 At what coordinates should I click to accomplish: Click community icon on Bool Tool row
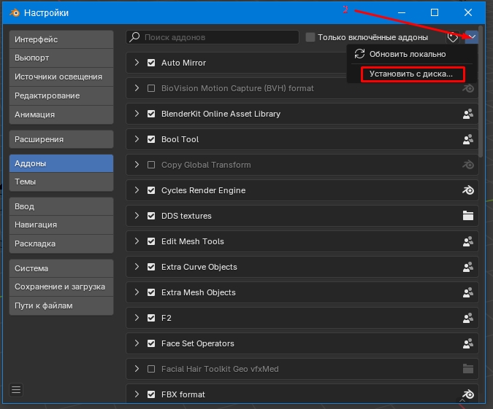coord(468,139)
